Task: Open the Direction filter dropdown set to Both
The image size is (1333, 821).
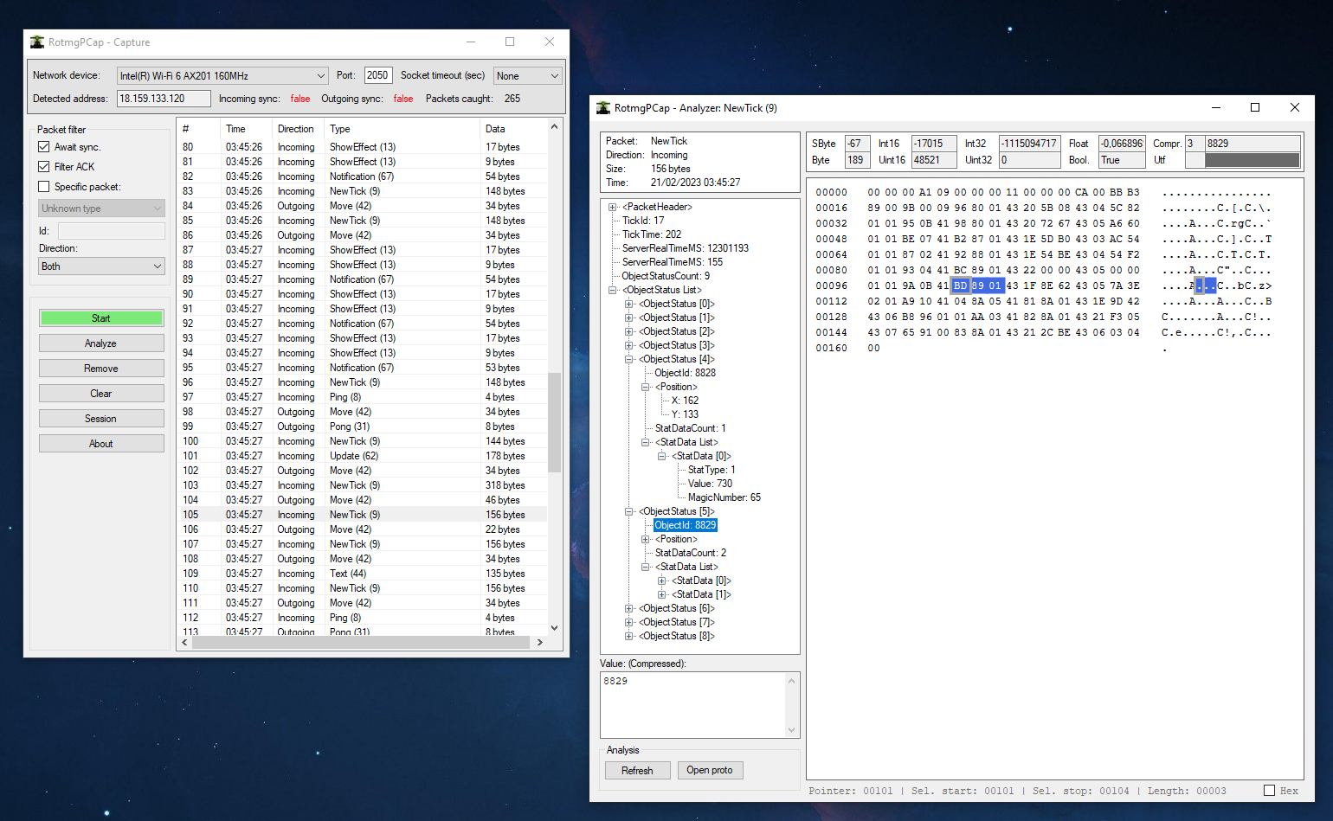Action: point(101,266)
